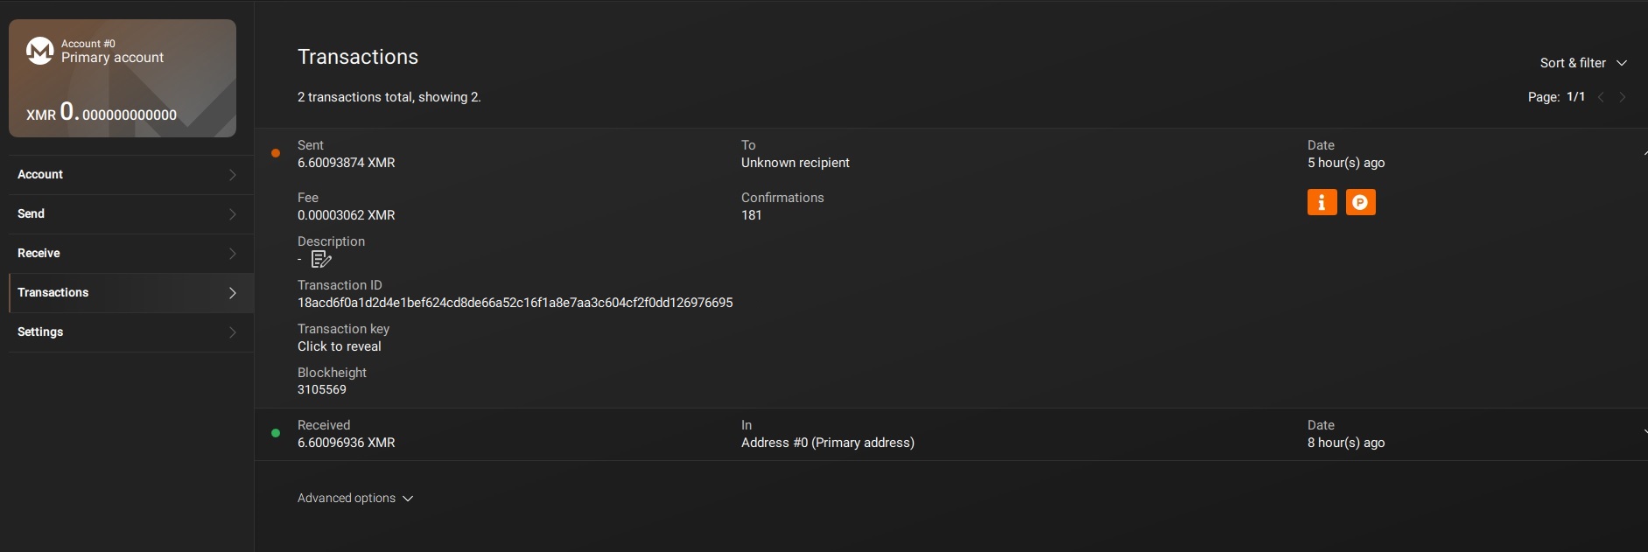This screenshot has width=1648, height=552.
Task: Collapse the Sent transaction details
Action: (x=1644, y=153)
